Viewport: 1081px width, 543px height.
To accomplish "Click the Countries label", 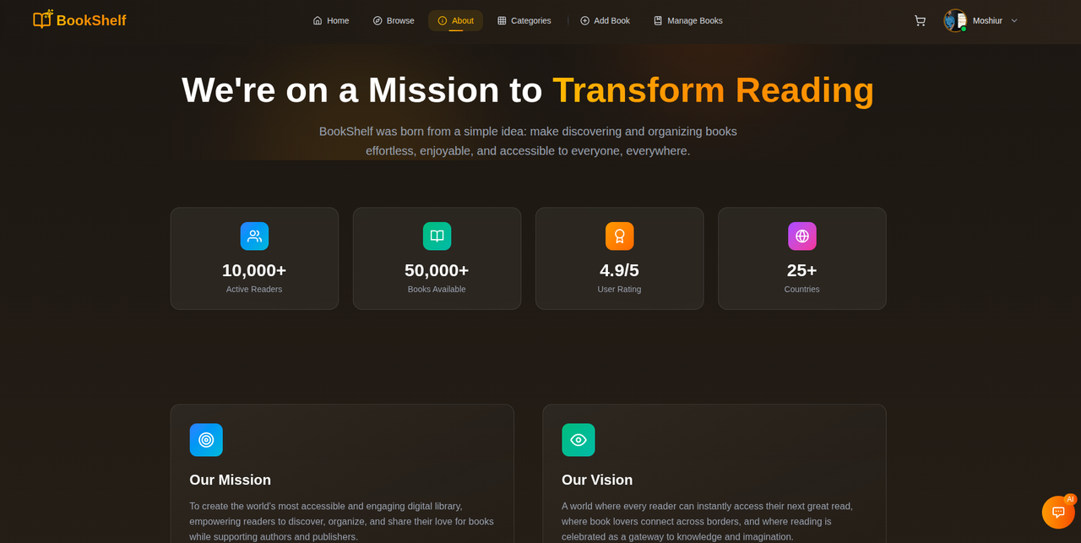I will (801, 290).
